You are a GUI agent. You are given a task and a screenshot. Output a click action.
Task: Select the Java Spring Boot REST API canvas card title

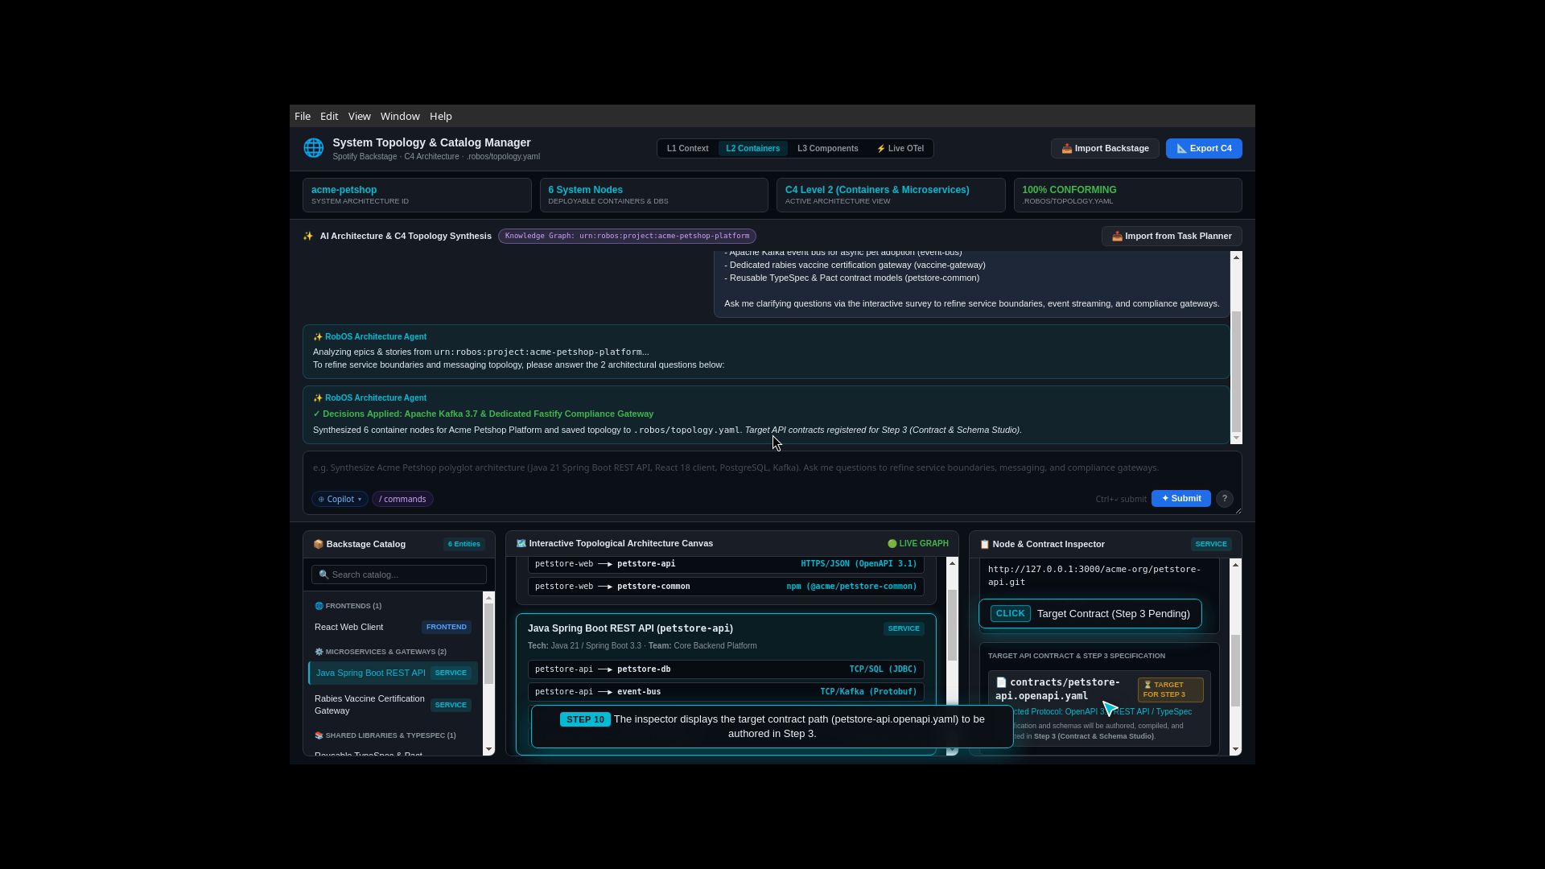coord(630,629)
